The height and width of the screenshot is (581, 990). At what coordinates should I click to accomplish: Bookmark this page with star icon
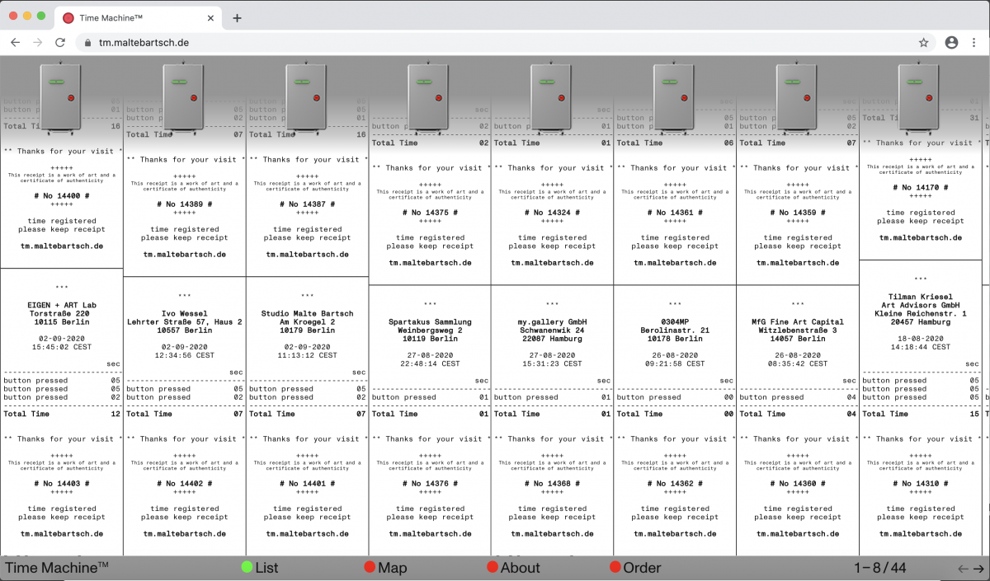924,42
